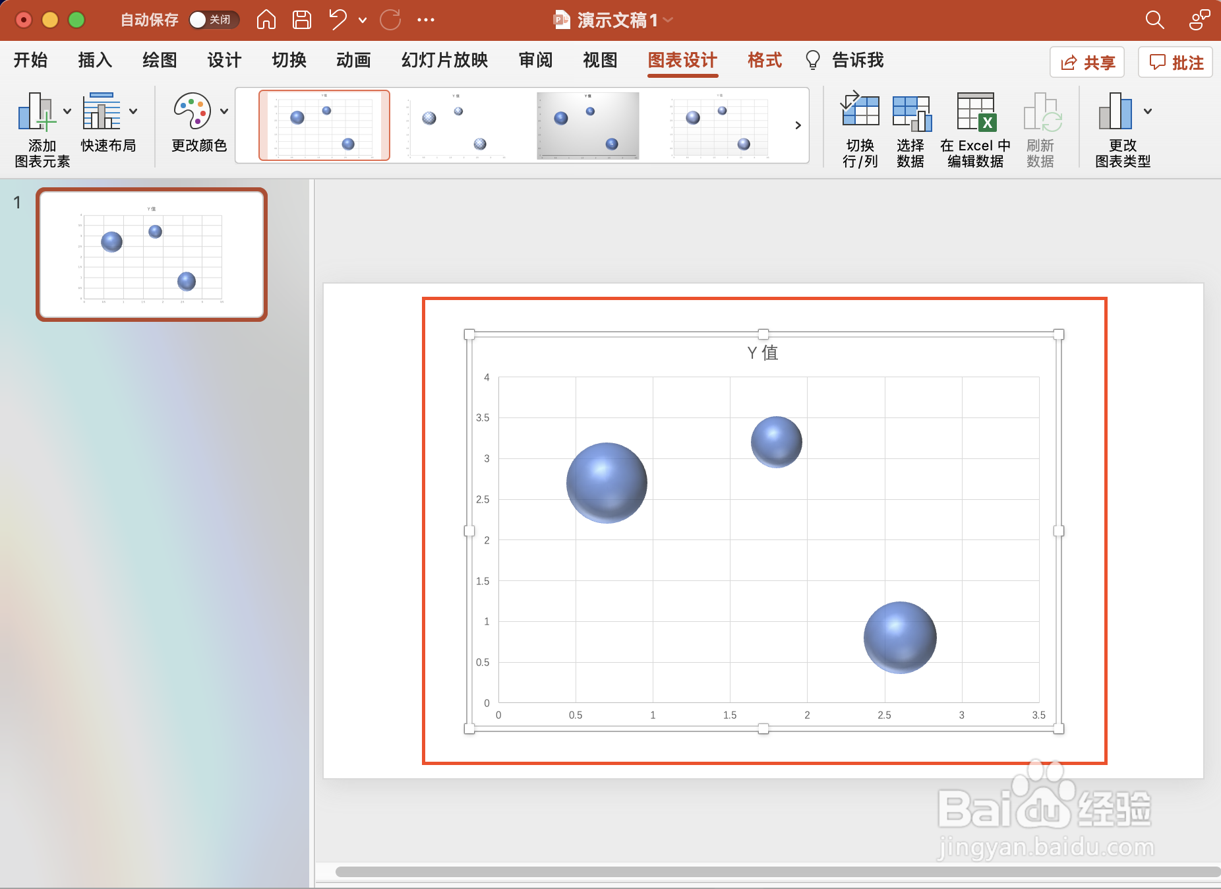Click the top-middle chart resize handle
Image resolution: width=1221 pixels, height=889 pixels.
tap(763, 334)
